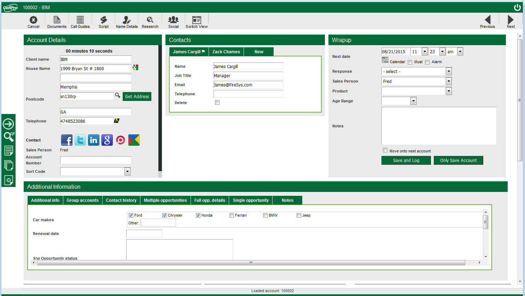The width and height of the screenshot is (525, 296).
Task: Go to the Previous account
Action: [487, 22]
